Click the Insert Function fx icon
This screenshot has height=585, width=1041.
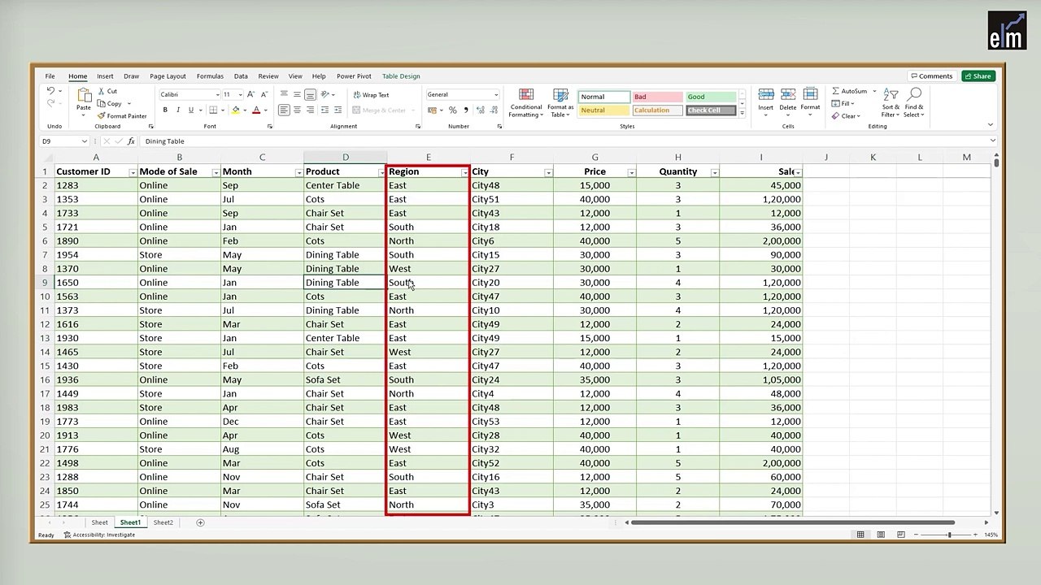(131, 141)
